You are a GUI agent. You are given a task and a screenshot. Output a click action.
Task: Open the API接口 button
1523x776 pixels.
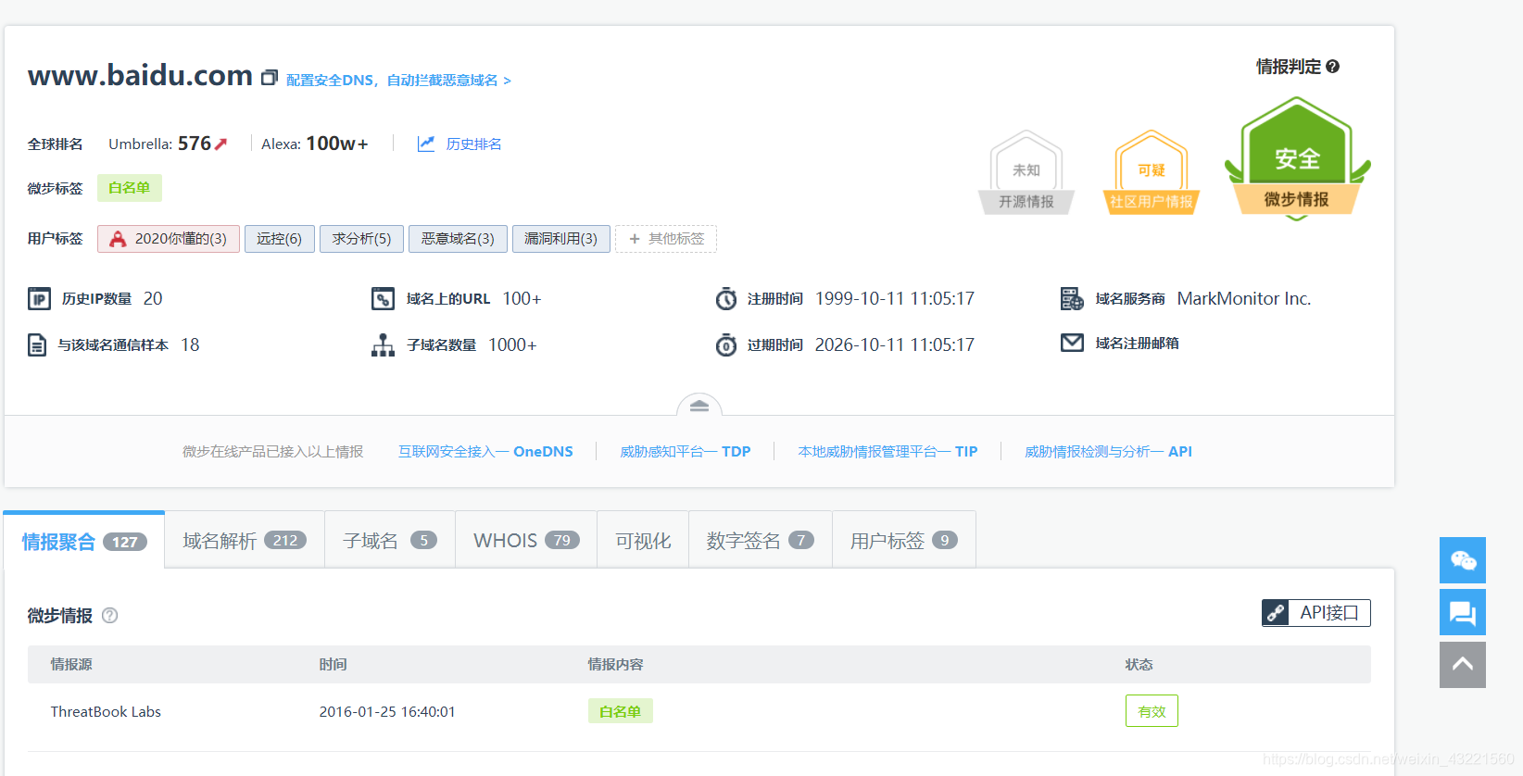[1315, 613]
